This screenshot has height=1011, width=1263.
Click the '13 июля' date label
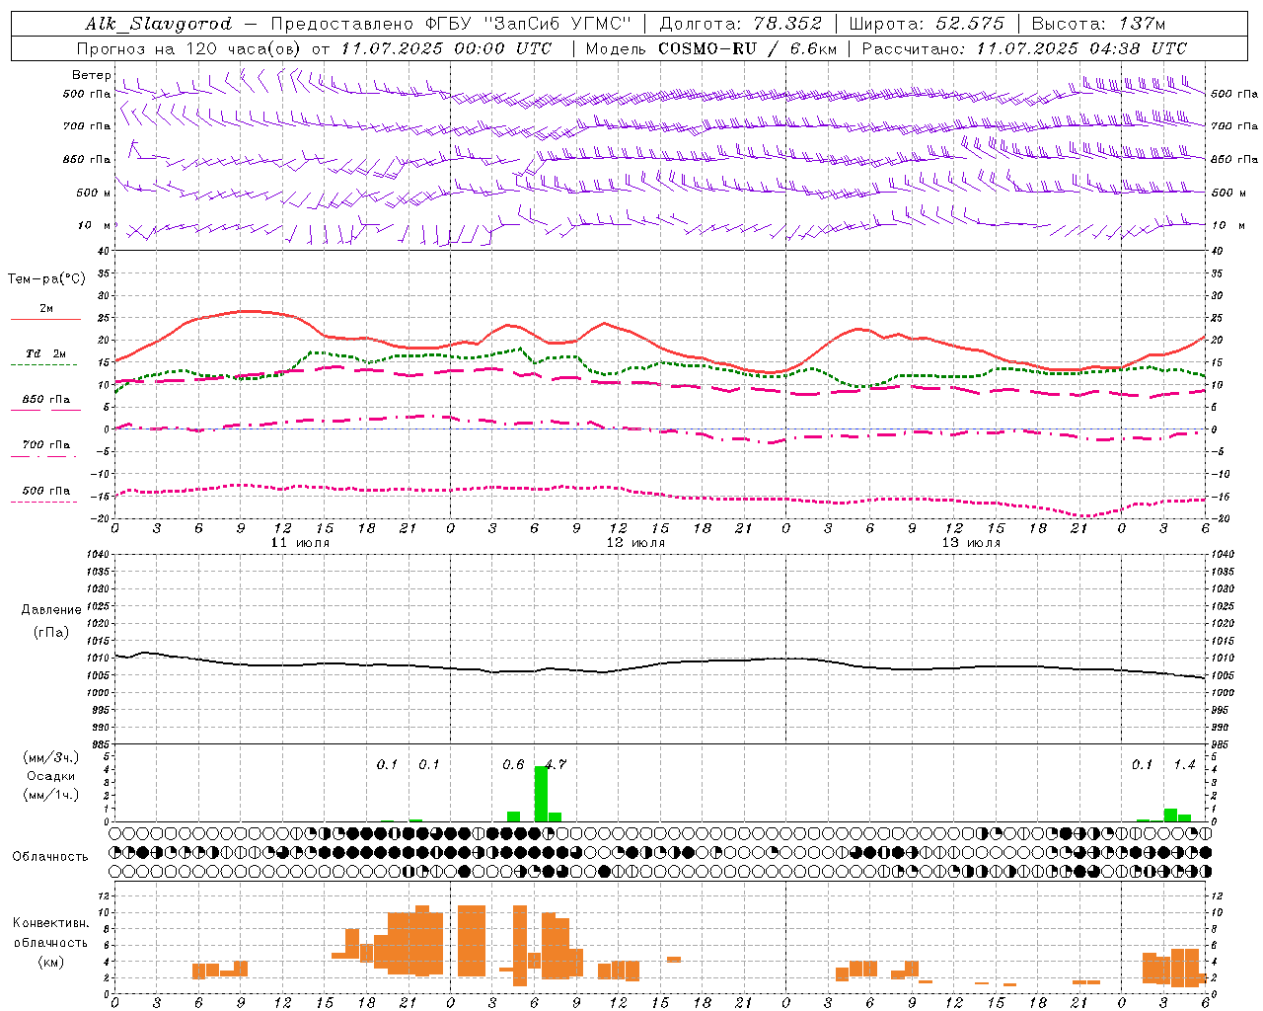pyautogui.click(x=971, y=543)
